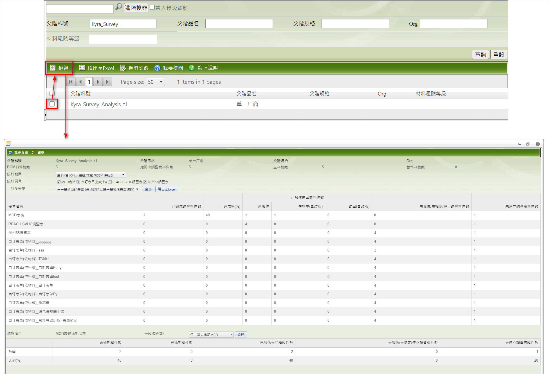Focus the top search text box

[x=80, y=8]
